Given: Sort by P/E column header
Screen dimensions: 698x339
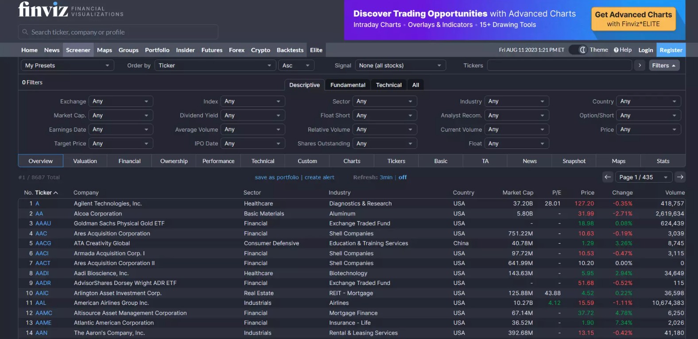Looking at the screenshot, I should 557,193.
